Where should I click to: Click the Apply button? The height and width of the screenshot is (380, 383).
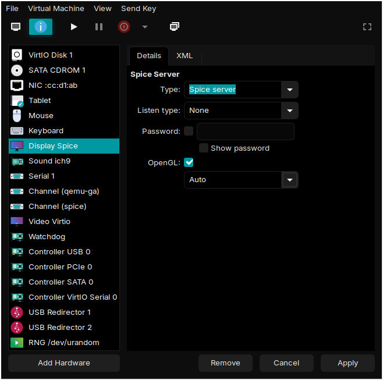pyautogui.click(x=348, y=363)
